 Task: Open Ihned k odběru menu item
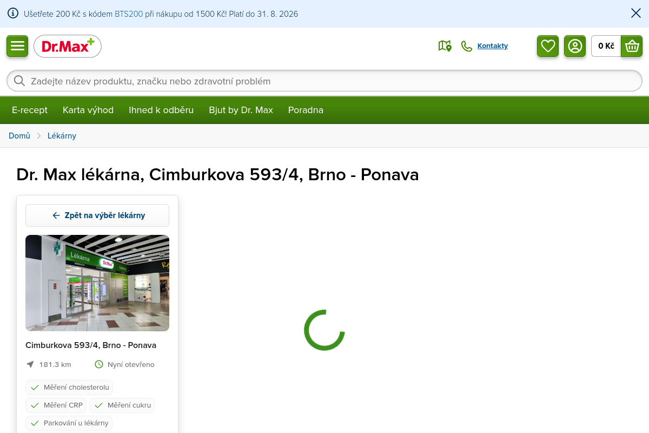[x=161, y=110]
